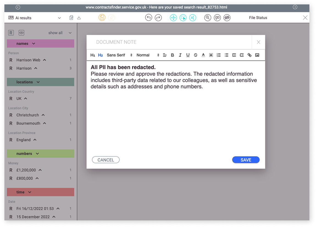The width and height of the screenshot is (316, 227).
Task: Collapse the names category header
Action: pos(34,43)
